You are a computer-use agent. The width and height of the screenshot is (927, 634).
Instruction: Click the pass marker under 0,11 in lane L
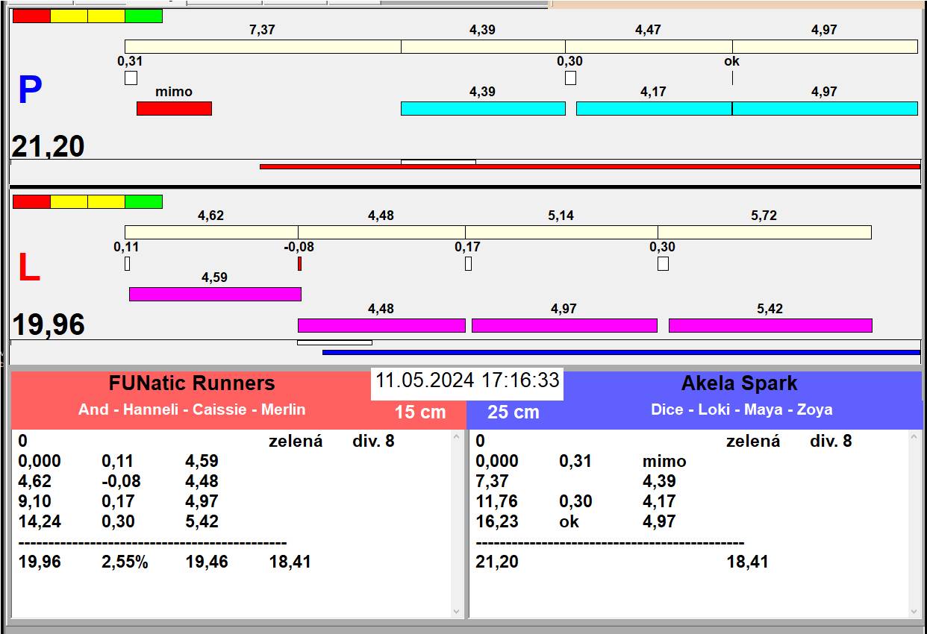coord(127,263)
